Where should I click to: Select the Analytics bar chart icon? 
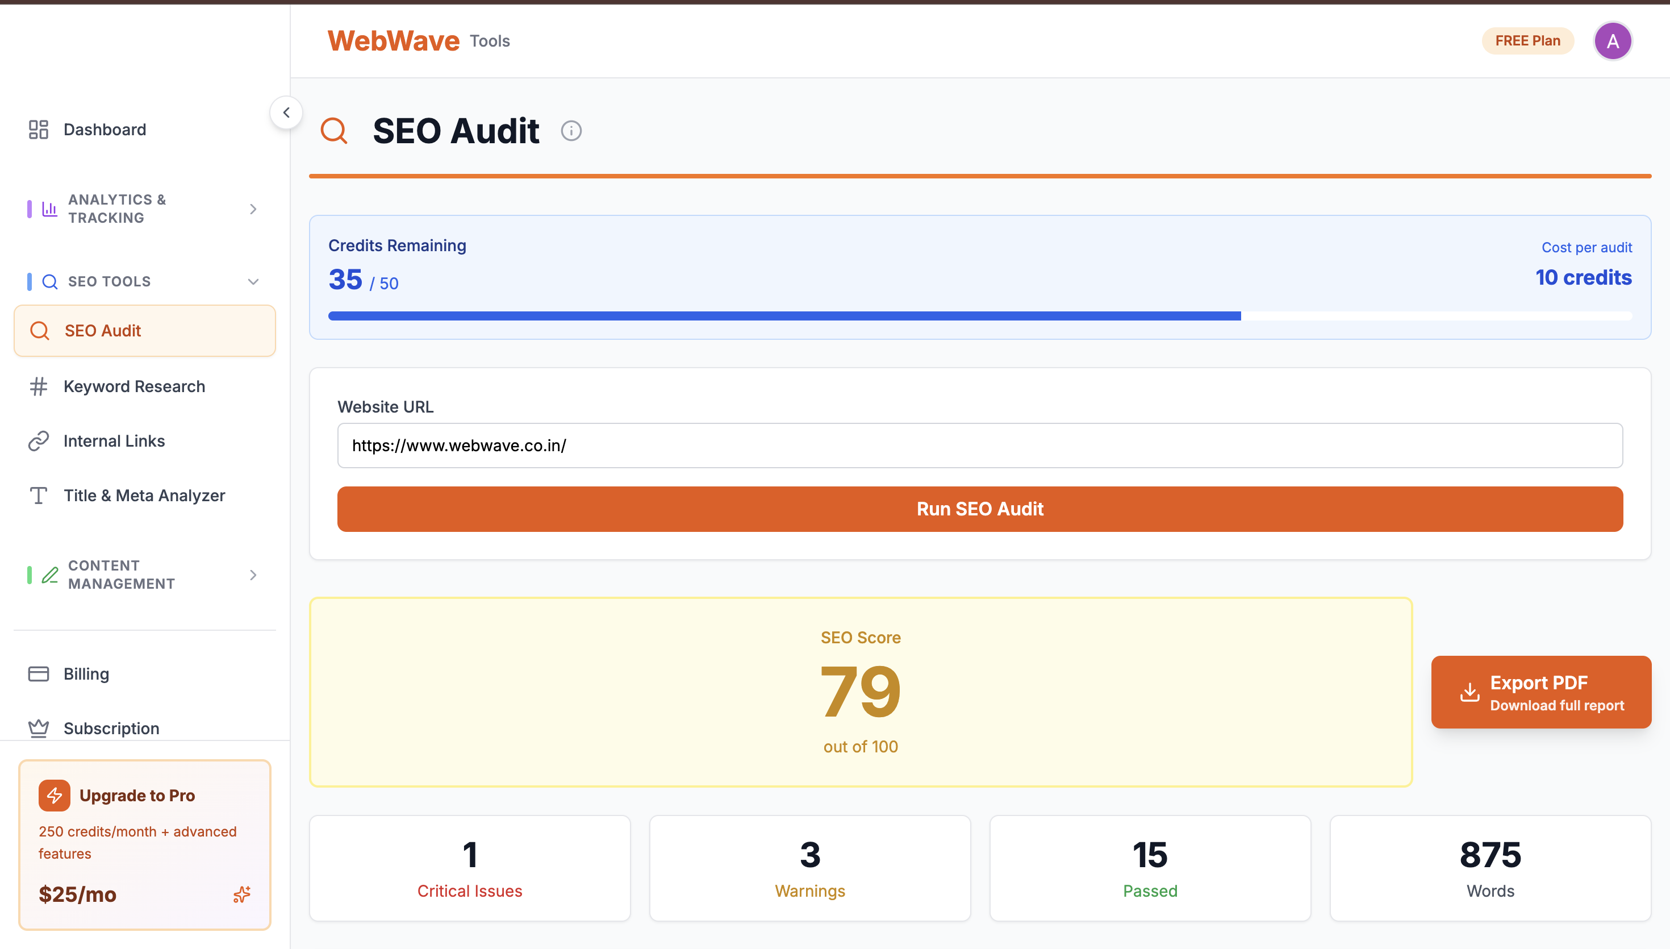tap(49, 209)
